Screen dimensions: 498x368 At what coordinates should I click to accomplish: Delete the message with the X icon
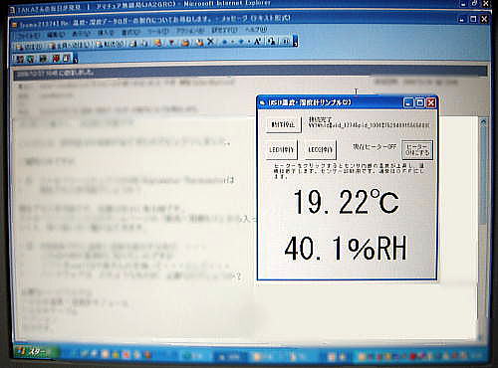[x=210, y=42]
